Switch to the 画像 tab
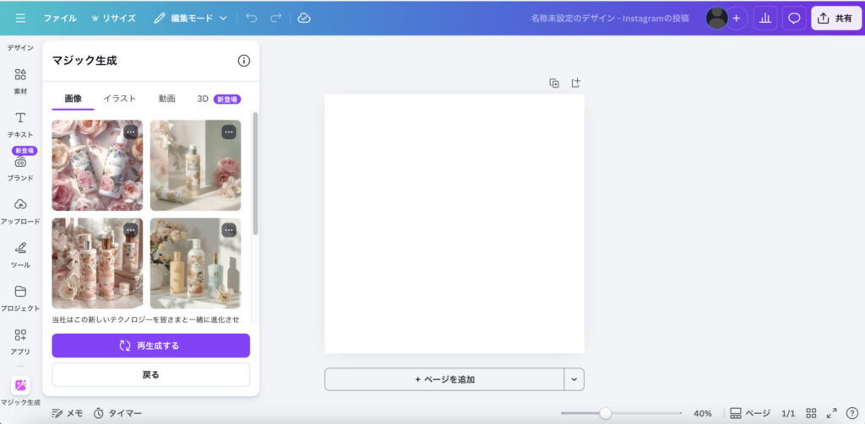This screenshot has width=865, height=424. (x=73, y=99)
